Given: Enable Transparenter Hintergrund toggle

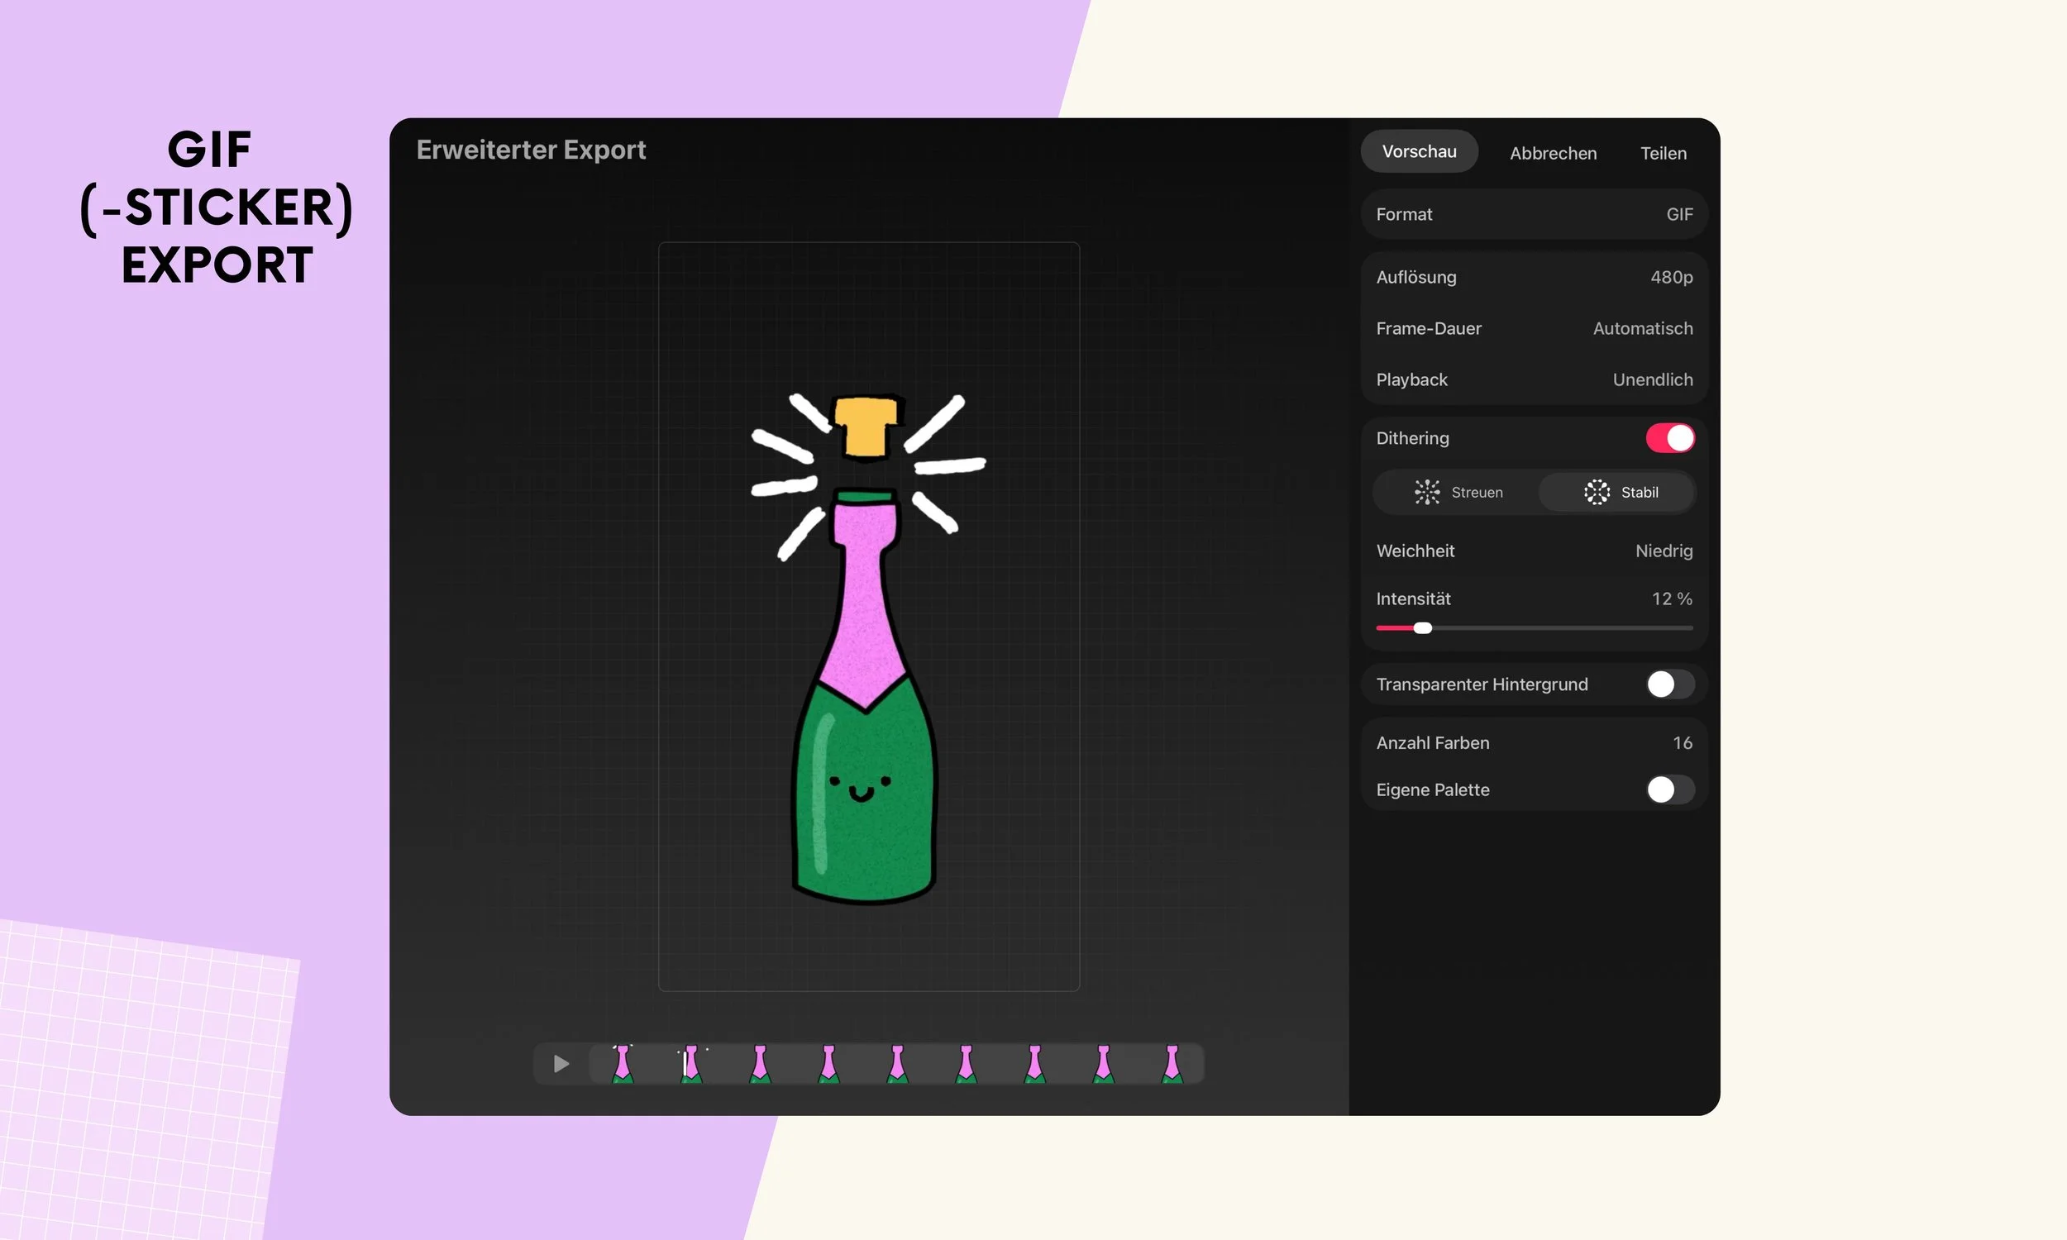Looking at the screenshot, I should (x=1669, y=684).
